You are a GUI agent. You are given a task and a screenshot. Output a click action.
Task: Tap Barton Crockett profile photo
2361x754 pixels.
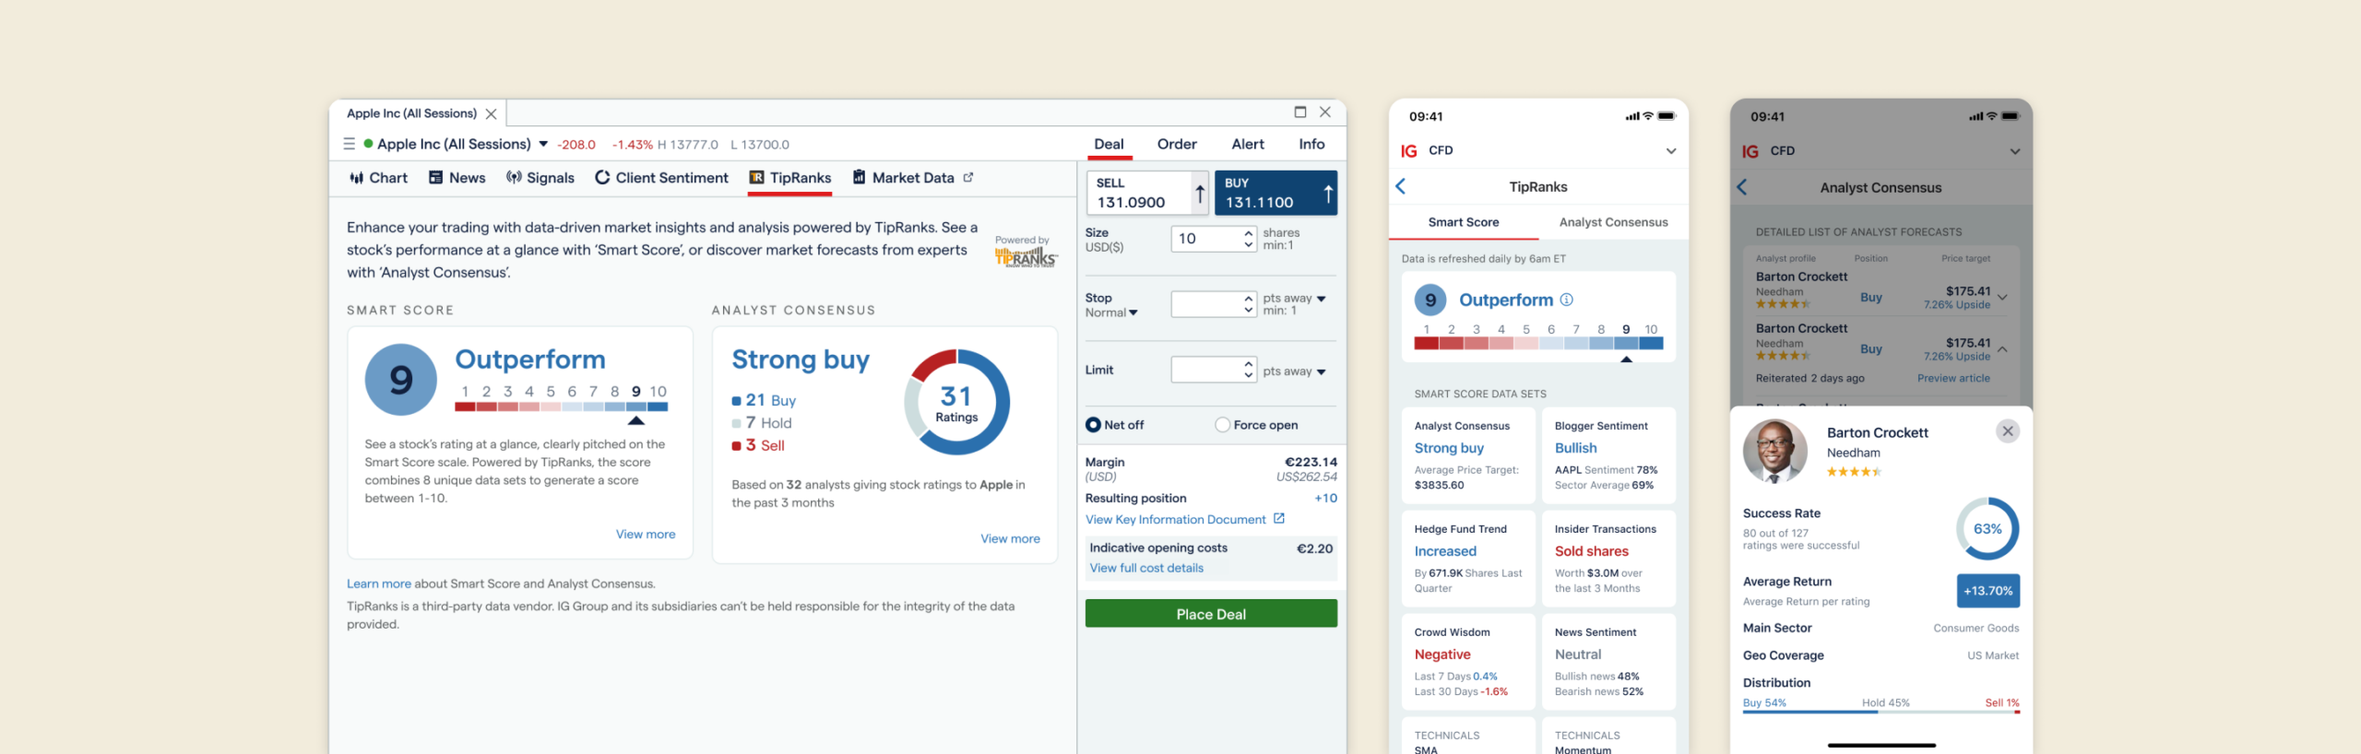pos(1775,452)
